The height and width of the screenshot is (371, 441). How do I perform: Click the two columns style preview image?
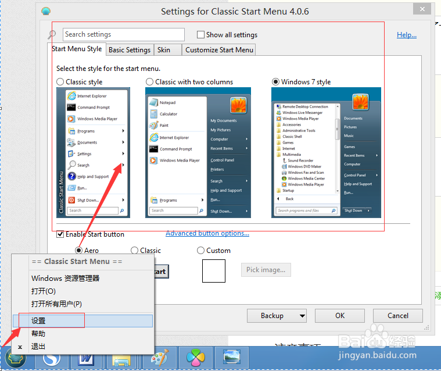click(x=198, y=152)
